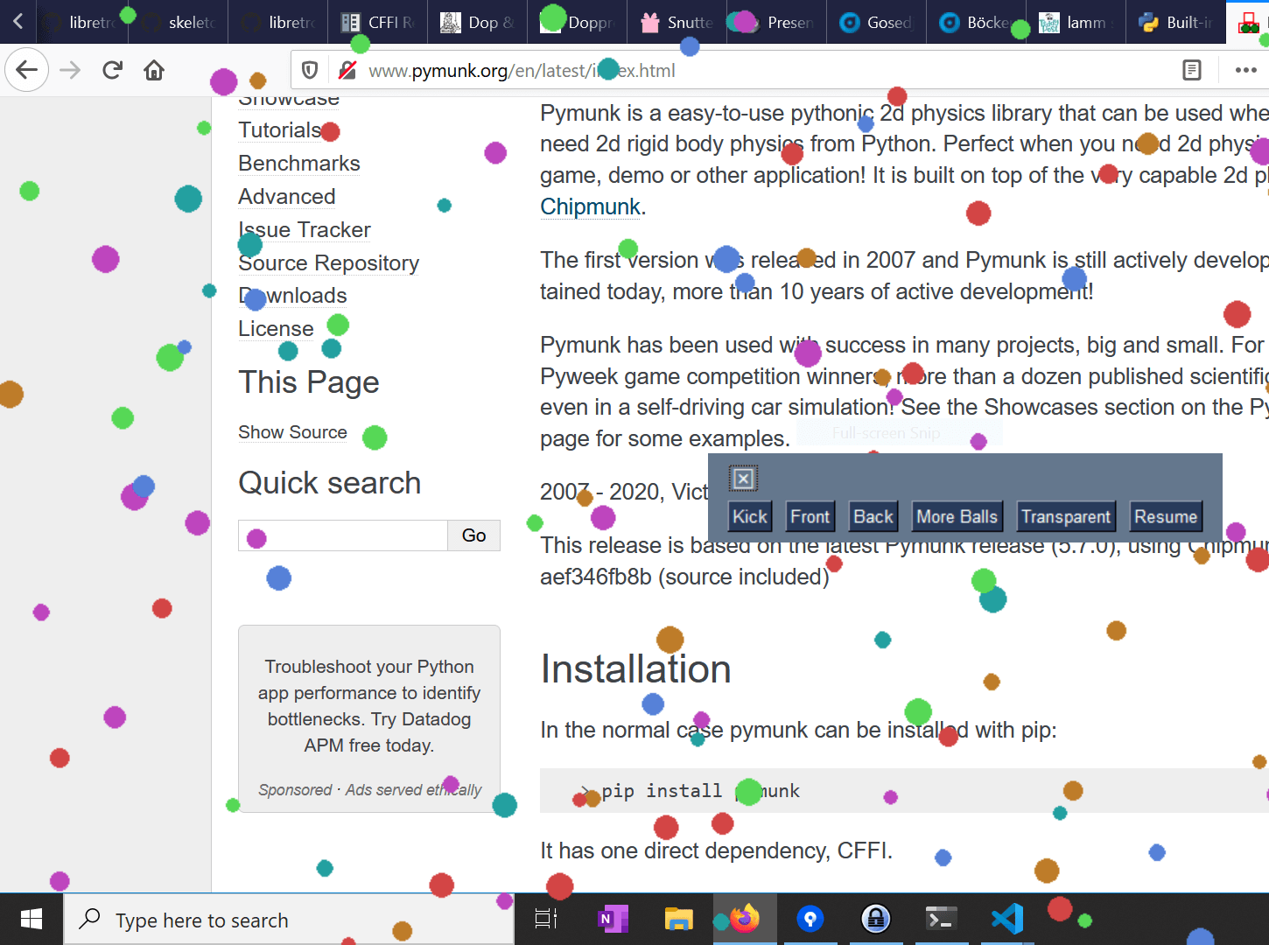Image resolution: width=1269 pixels, height=945 pixels.
Task: Select the Firefox taskbar icon
Action: pos(745,920)
